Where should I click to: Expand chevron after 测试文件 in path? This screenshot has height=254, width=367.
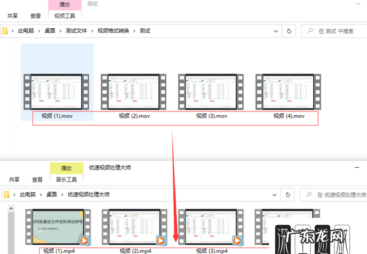pos(92,31)
